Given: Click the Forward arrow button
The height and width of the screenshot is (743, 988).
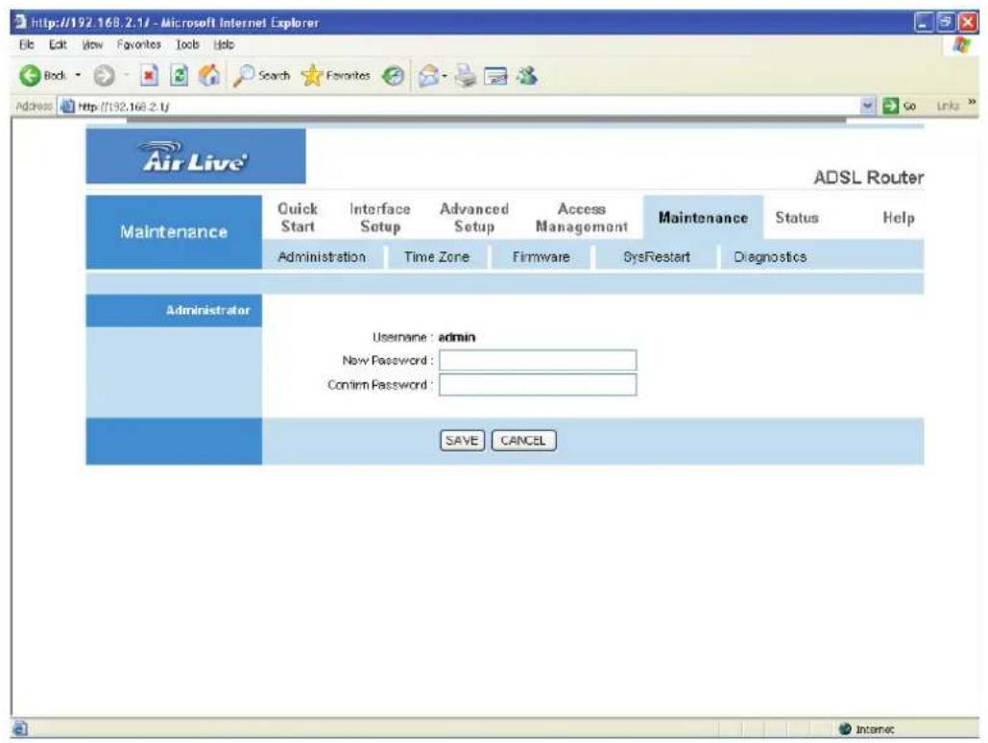Looking at the screenshot, I should click(x=104, y=76).
